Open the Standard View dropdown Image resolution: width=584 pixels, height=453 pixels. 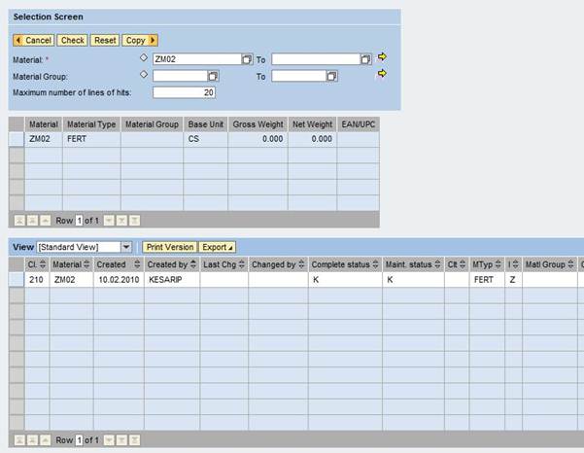pos(126,247)
